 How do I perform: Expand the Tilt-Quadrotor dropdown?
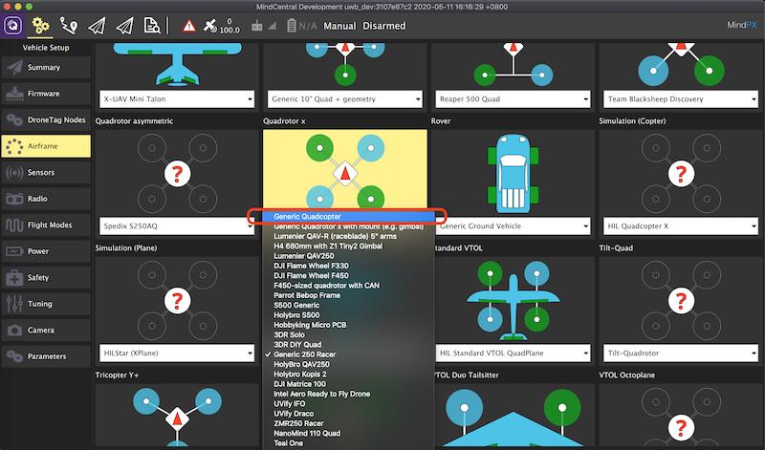click(x=681, y=353)
